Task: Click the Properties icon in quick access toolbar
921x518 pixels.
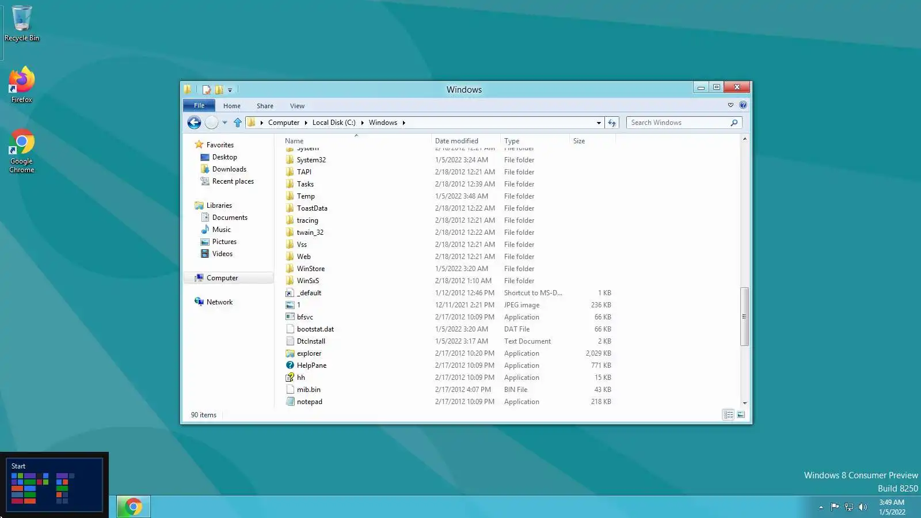Action: click(207, 90)
